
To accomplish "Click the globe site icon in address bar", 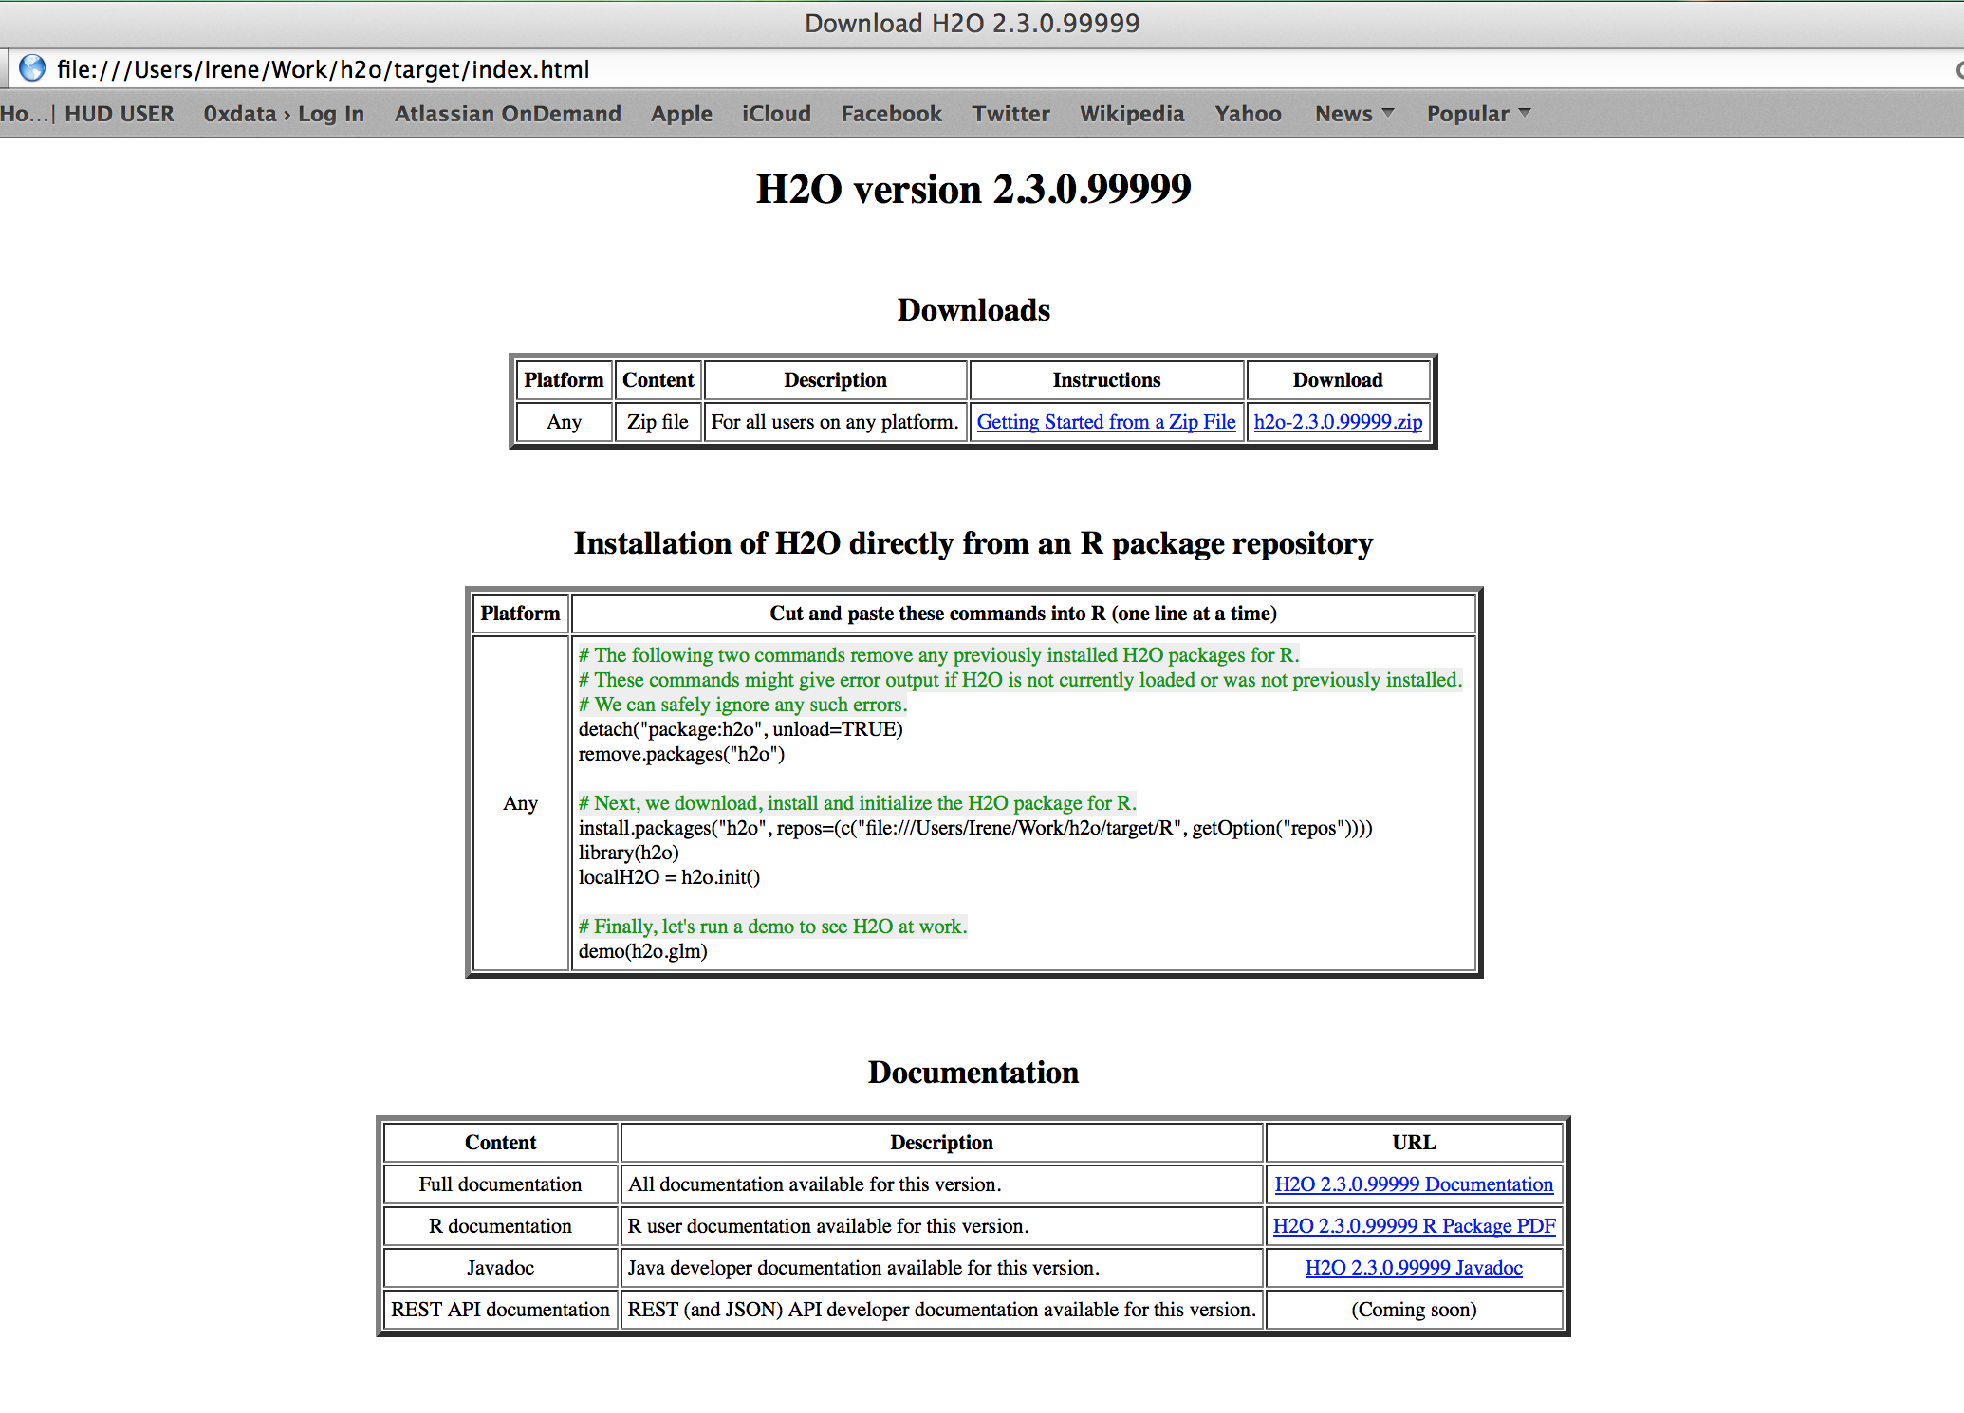I will pyautogui.click(x=32, y=68).
